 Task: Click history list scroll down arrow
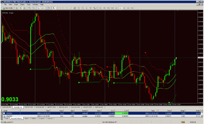click(202, 116)
